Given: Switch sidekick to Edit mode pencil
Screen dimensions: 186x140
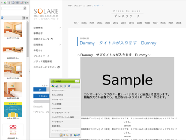Looking at the screenshot, I should coord(61,135).
